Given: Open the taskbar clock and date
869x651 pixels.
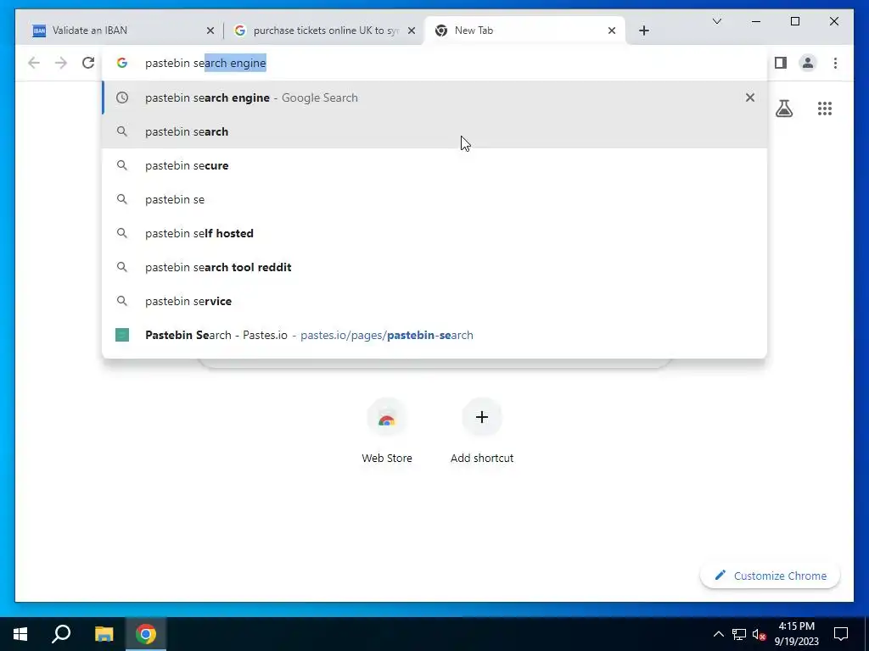Looking at the screenshot, I should (796, 634).
